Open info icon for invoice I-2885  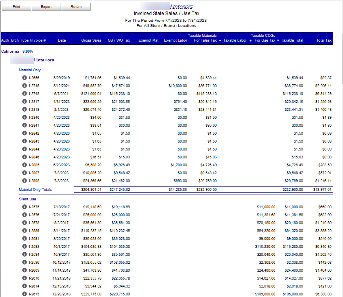coord(25,165)
